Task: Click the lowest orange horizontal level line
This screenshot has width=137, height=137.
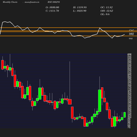Action: [x=68, y=36]
